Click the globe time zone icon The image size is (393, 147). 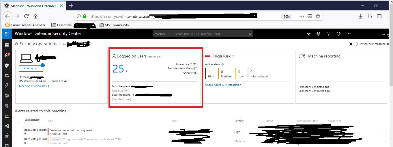pyautogui.click(x=318, y=34)
